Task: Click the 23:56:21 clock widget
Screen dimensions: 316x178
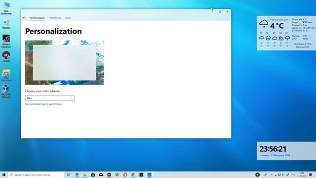Action: pyautogui.click(x=273, y=149)
